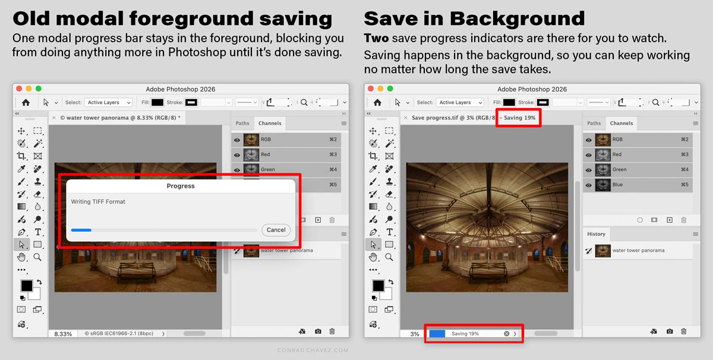This screenshot has height=360, width=713.
Task: Delete state via trash in right History panel
Action: (x=683, y=331)
